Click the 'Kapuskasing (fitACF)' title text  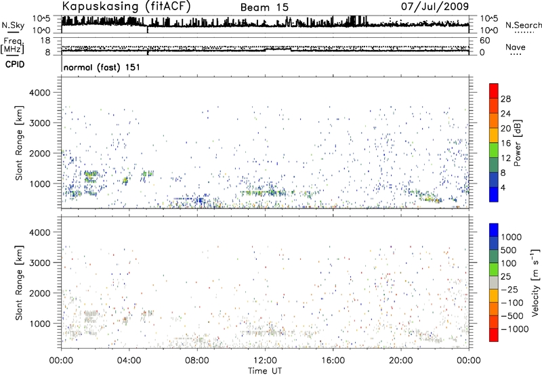(126, 6)
